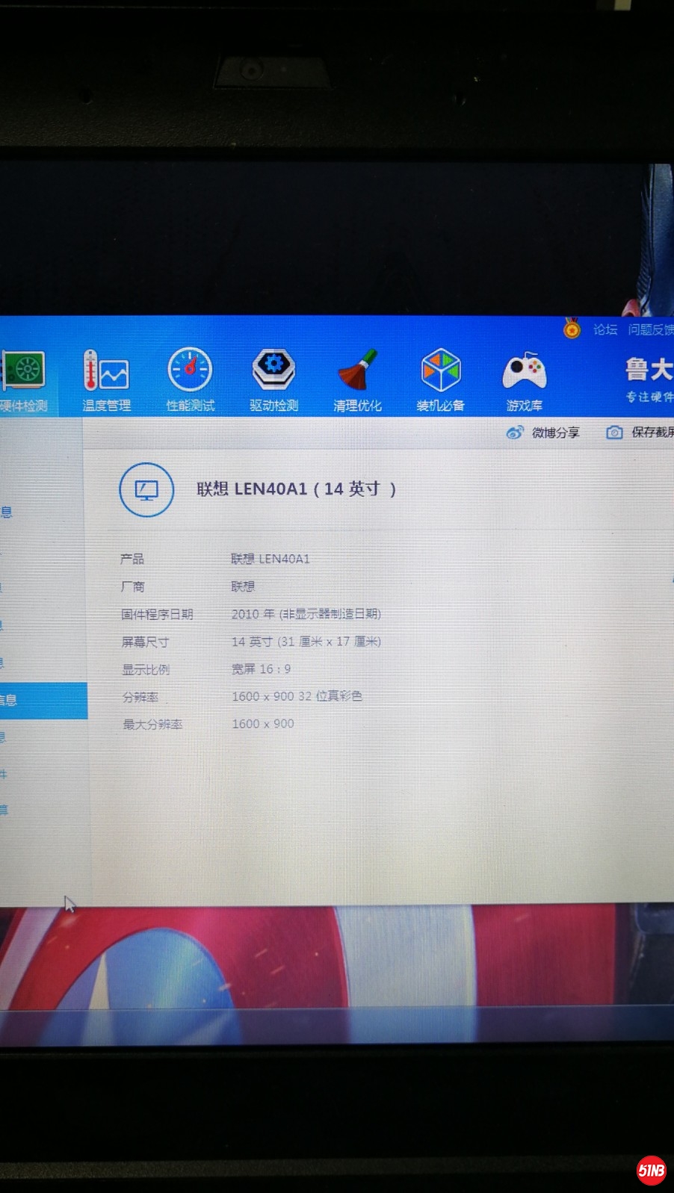
Task: Open 驱动检测 gear driver icon
Action: coord(273,370)
